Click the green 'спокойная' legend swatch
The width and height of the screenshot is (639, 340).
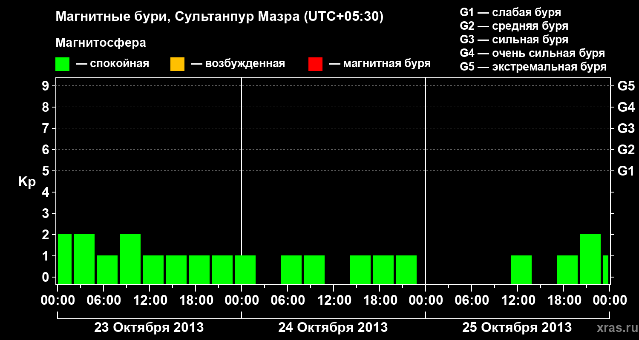tap(63, 64)
